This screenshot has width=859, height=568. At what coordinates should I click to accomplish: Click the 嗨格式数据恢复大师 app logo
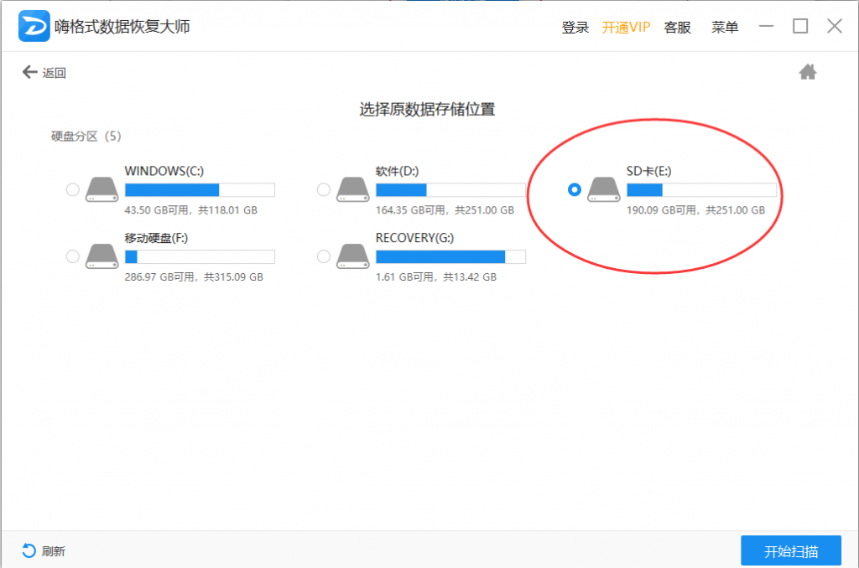pyautogui.click(x=34, y=26)
